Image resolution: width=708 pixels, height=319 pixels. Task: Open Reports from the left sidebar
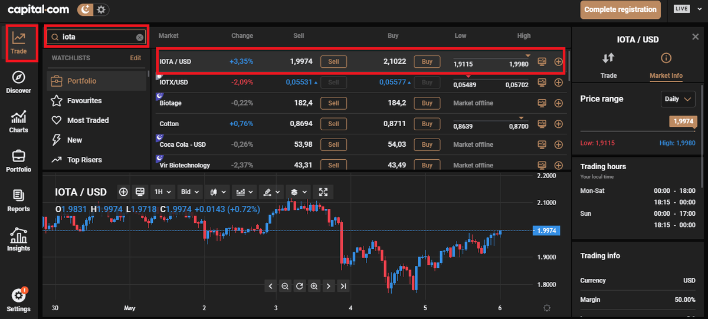click(x=19, y=200)
